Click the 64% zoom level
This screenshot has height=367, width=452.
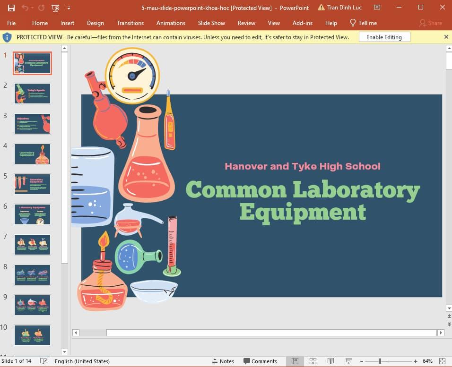click(x=427, y=361)
